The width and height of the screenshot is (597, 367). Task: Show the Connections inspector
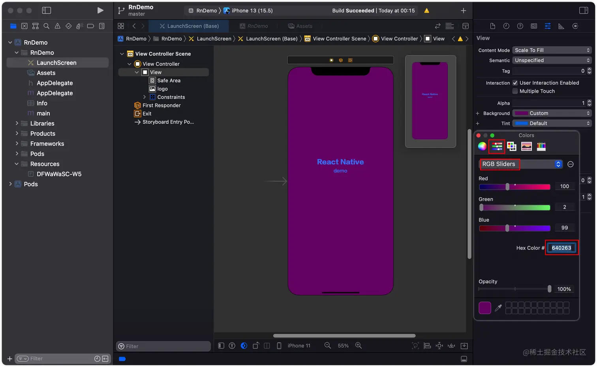[575, 26]
